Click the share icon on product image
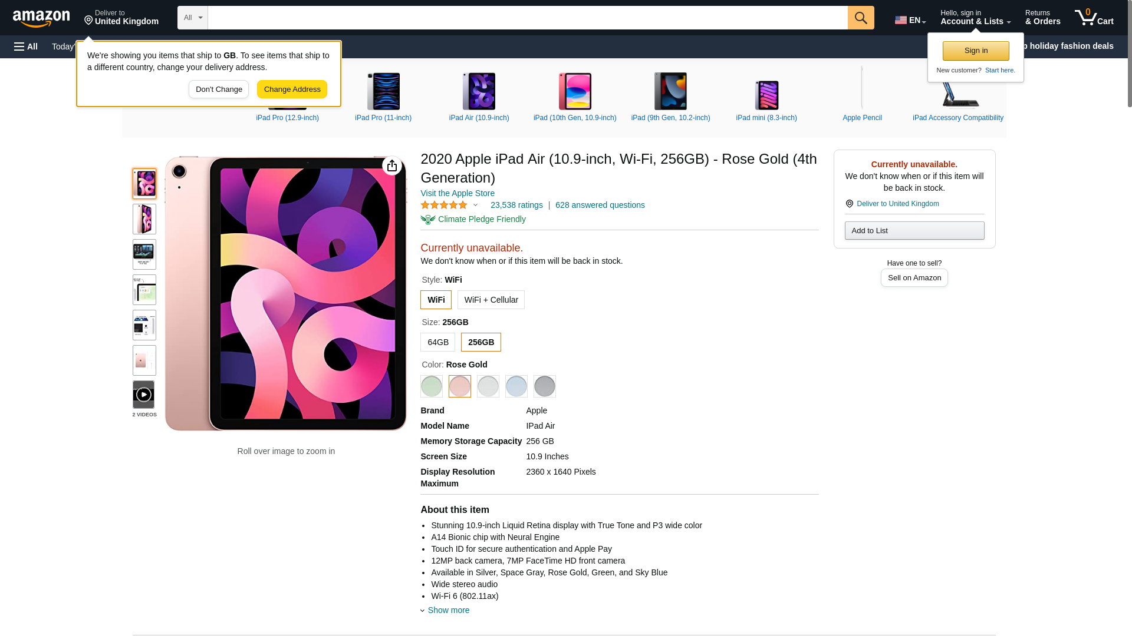This screenshot has width=1132, height=636. click(x=392, y=166)
